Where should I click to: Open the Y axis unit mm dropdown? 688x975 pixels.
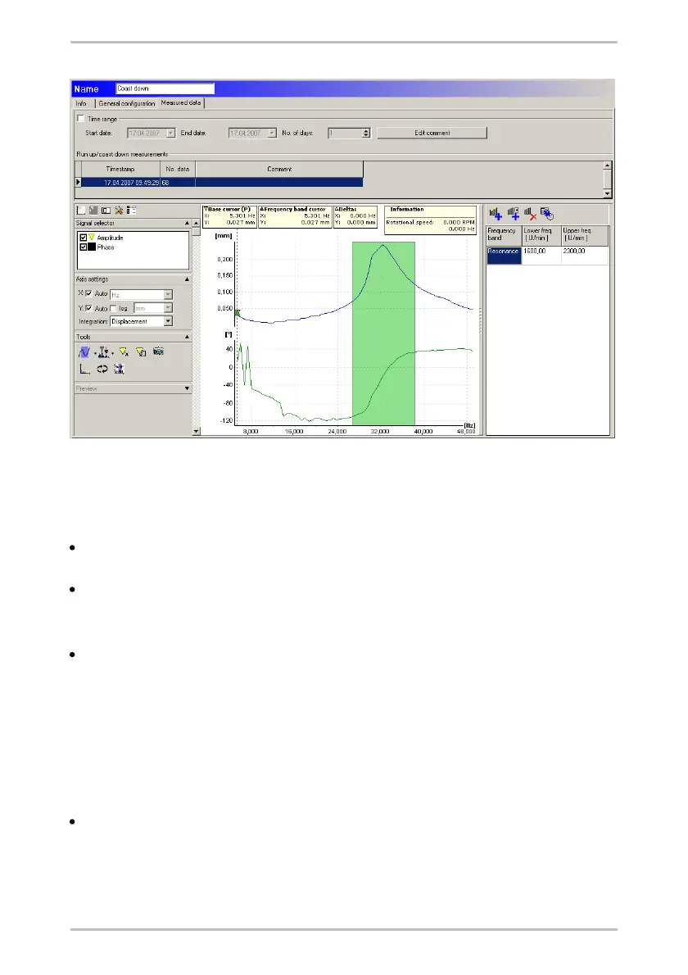pos(168,308)
